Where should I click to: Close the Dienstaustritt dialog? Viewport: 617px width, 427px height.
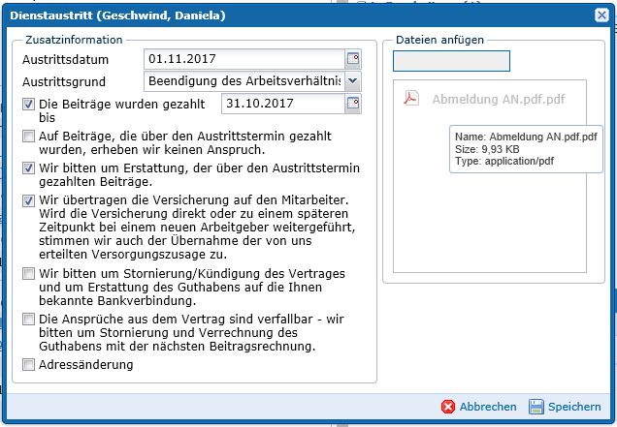click(x=601, y=15)
